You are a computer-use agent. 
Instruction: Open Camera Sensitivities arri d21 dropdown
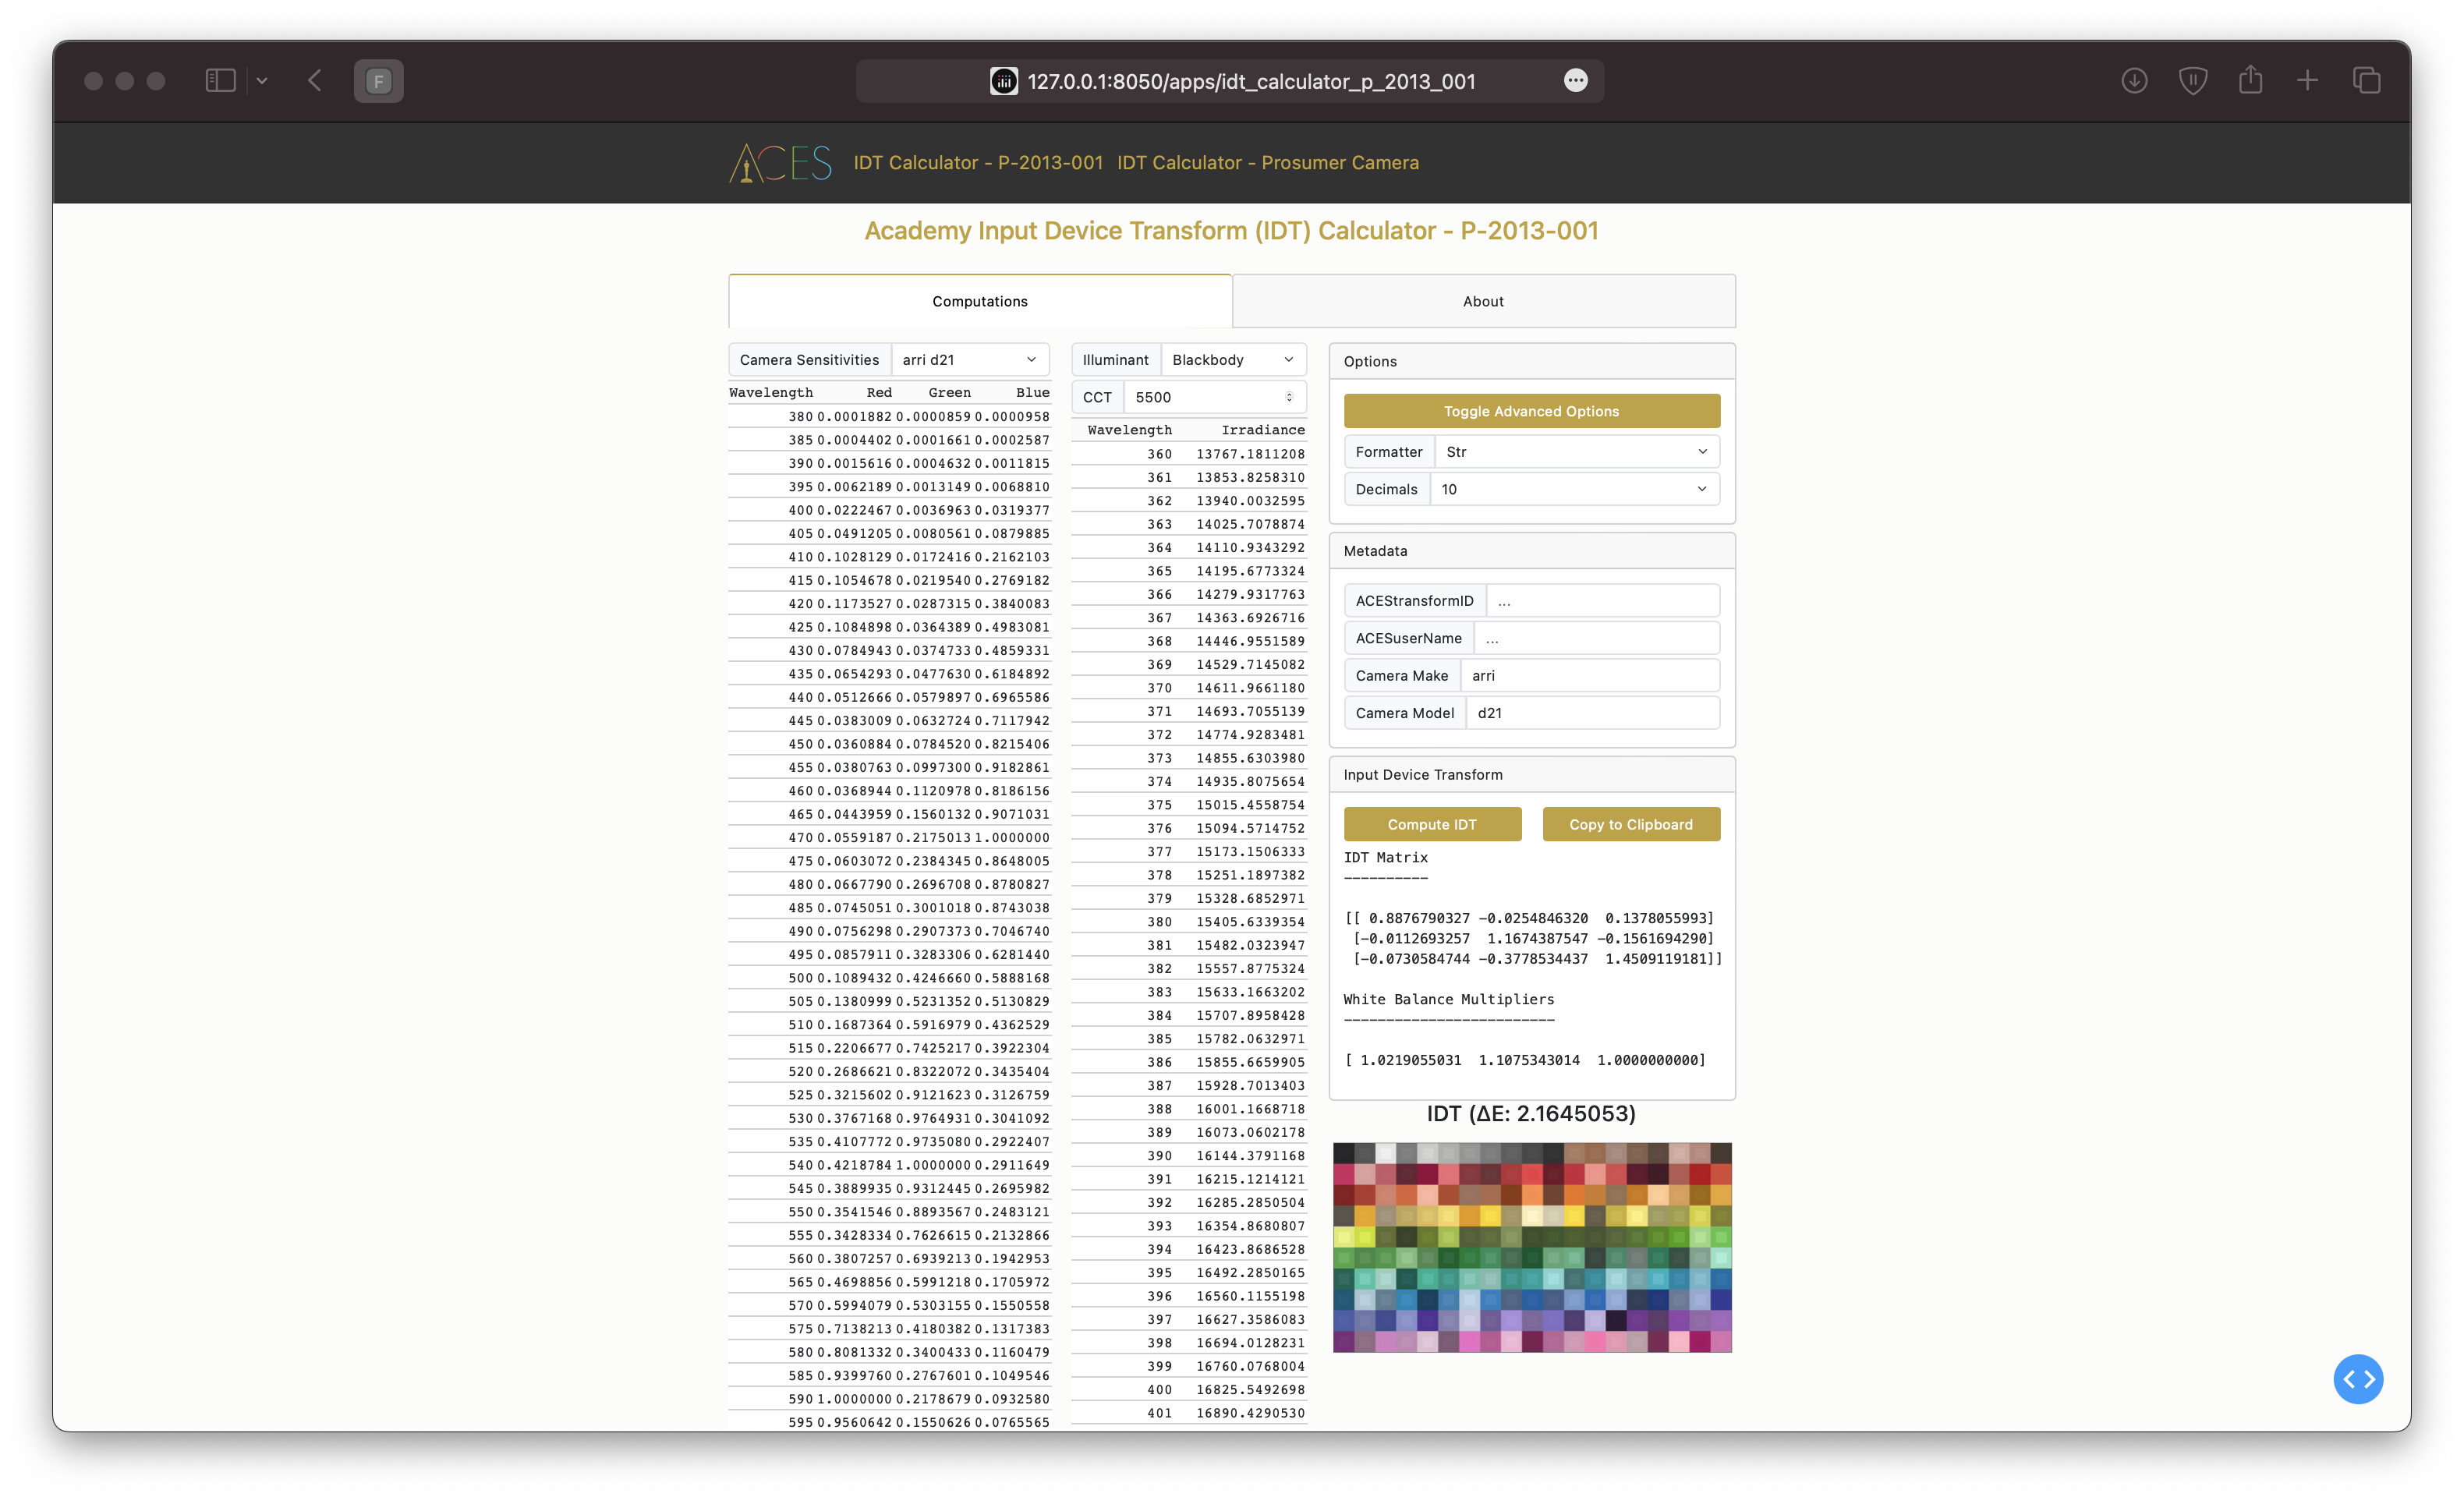[x=969, y=360]
